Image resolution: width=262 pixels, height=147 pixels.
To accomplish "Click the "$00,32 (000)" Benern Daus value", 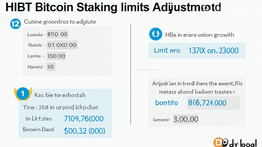I will pyautogui.click(x=84, y=131).
